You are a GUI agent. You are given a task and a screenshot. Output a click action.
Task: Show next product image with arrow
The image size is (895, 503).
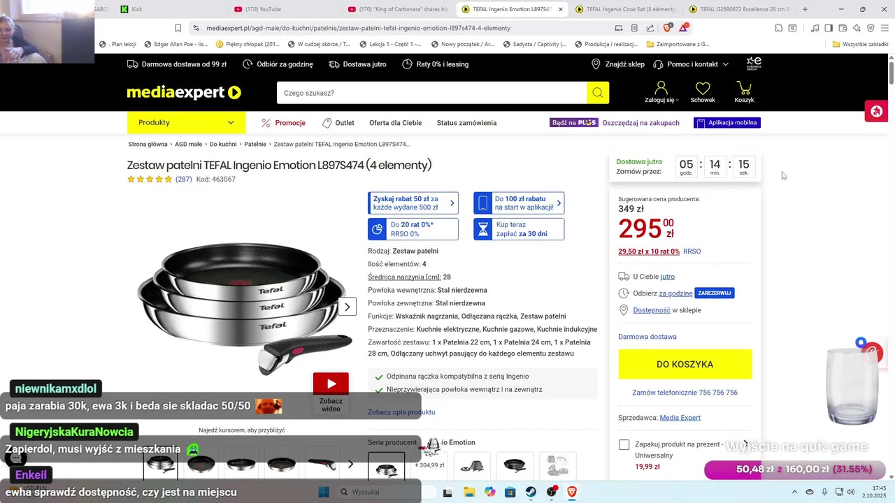(348, 307)
